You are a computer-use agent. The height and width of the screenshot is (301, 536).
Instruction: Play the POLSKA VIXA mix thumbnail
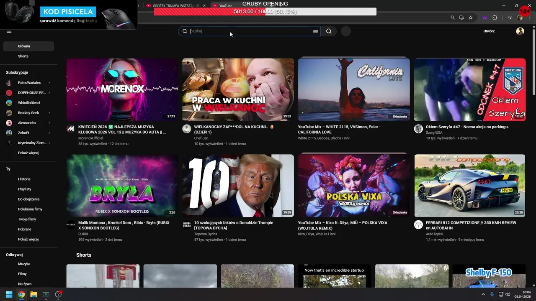click(354, 186)
